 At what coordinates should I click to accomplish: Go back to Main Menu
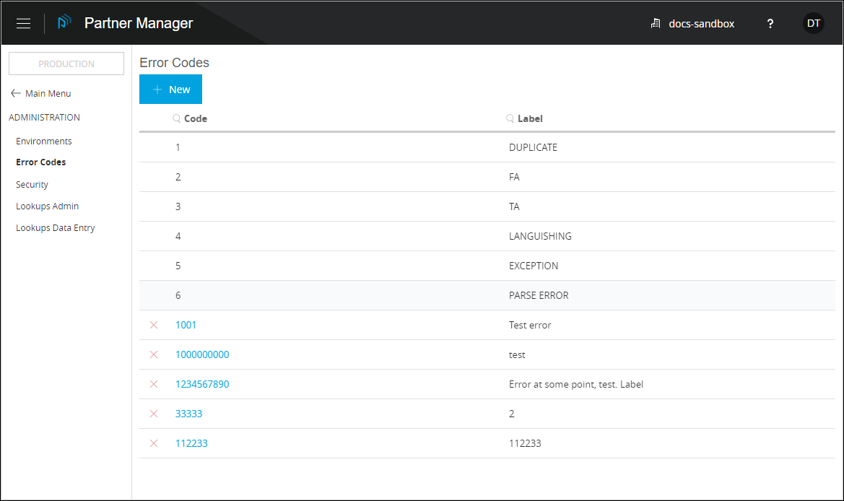click(40, 93)
